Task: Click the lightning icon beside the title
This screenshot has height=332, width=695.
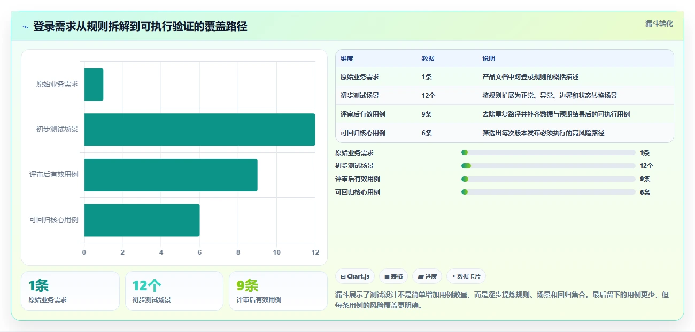Action: pos(26,27)
